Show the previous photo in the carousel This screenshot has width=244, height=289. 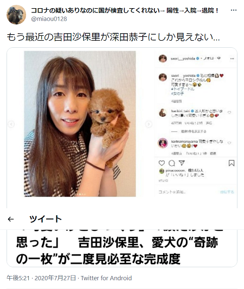[x=11, y=124]
